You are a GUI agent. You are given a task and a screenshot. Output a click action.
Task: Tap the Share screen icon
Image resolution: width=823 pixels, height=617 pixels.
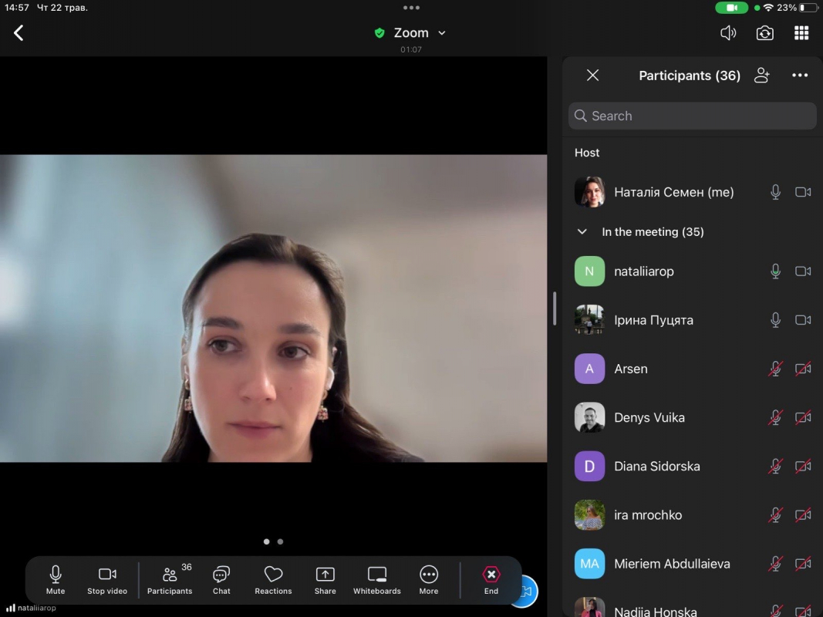(x=325, y=580)
